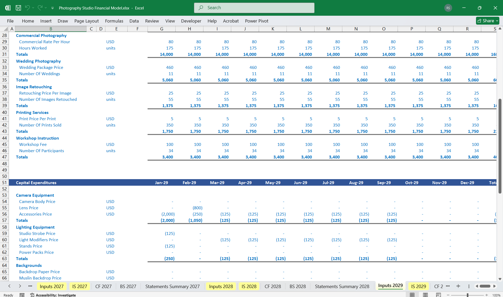Open Customize Quick Access Toolbar dropdown
503x297 pixels.
[x=52, y=8]
